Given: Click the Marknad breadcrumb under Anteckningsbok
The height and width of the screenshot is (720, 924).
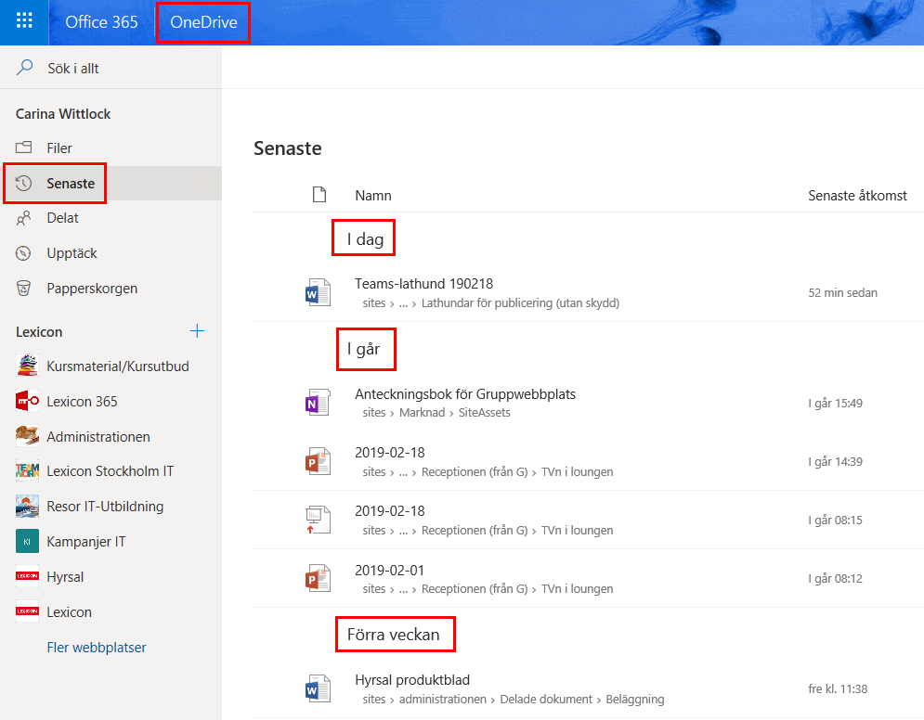Looking at the screenshot, I should pyautogui.click(x=422, y=413).
